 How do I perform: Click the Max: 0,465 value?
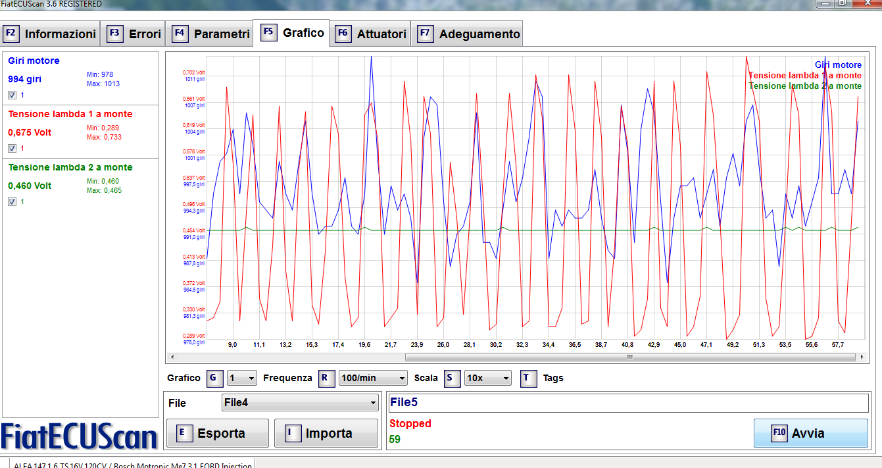point(104,190)
